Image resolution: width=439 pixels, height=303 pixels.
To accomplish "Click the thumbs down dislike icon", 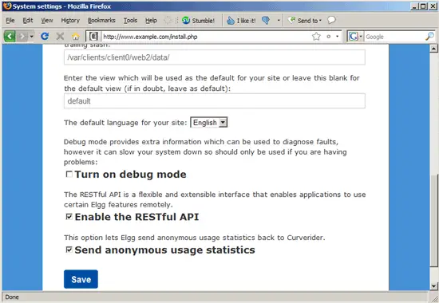I will [x=266, y=20].
